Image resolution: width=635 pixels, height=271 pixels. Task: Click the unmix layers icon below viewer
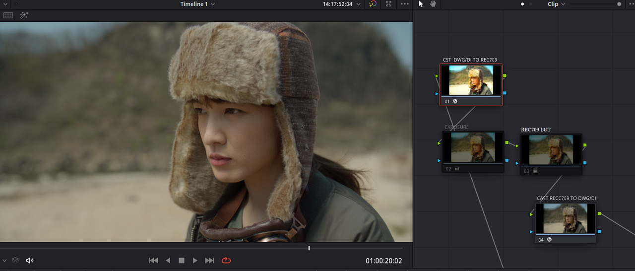pyautogui.click(x=15, y=260)
